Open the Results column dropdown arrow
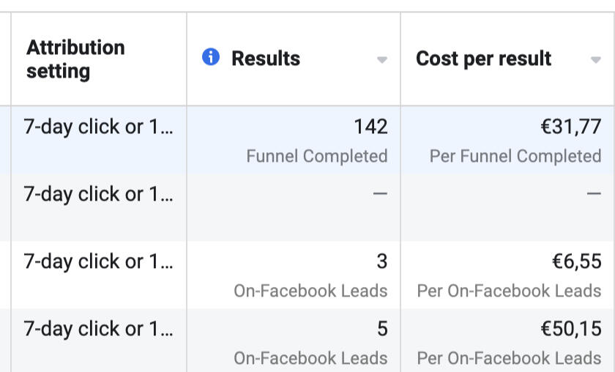Screen dimensions: 615x372 (x=381, y=60)
